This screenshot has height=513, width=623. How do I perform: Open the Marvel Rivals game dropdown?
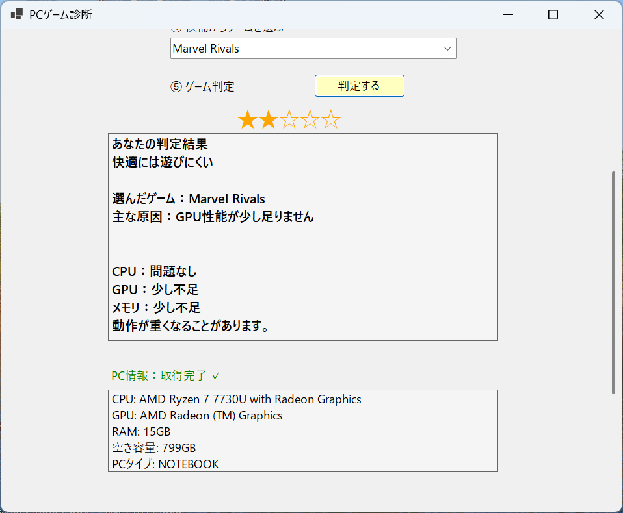pos(313,49)
